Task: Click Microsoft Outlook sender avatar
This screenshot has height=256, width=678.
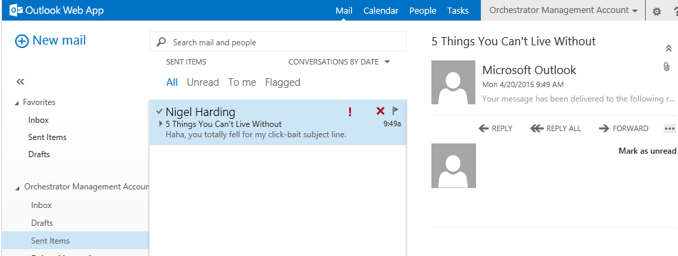Action: 453,82
